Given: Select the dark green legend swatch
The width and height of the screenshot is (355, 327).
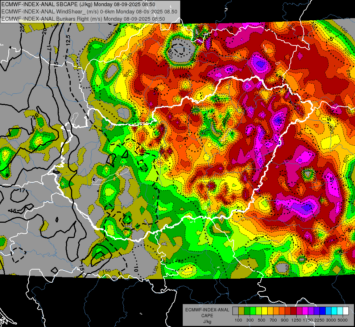Looking at the screenshot, I should click(x=247, y=311).
